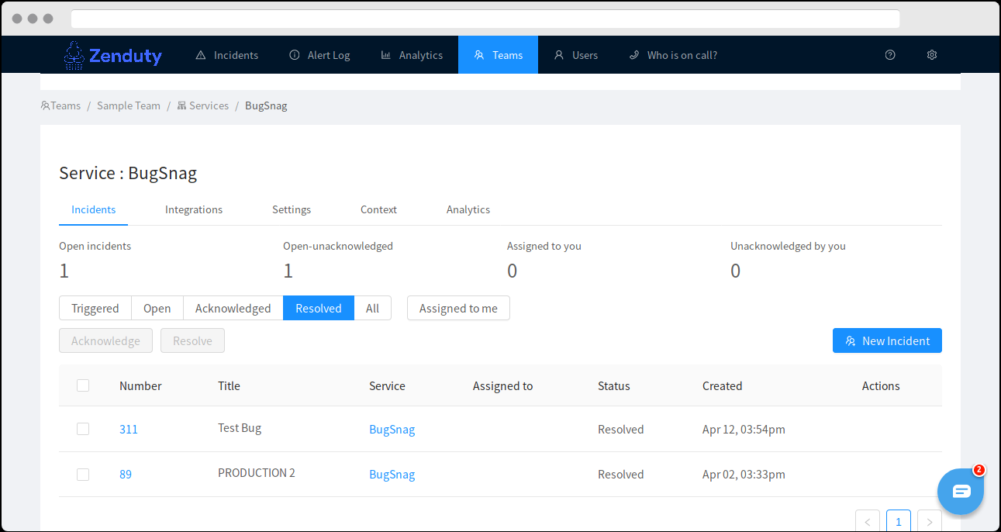Open Users in the top navigation
Image resolution: width=1001 pixels, height=532 pixels.
coord(575,55)
